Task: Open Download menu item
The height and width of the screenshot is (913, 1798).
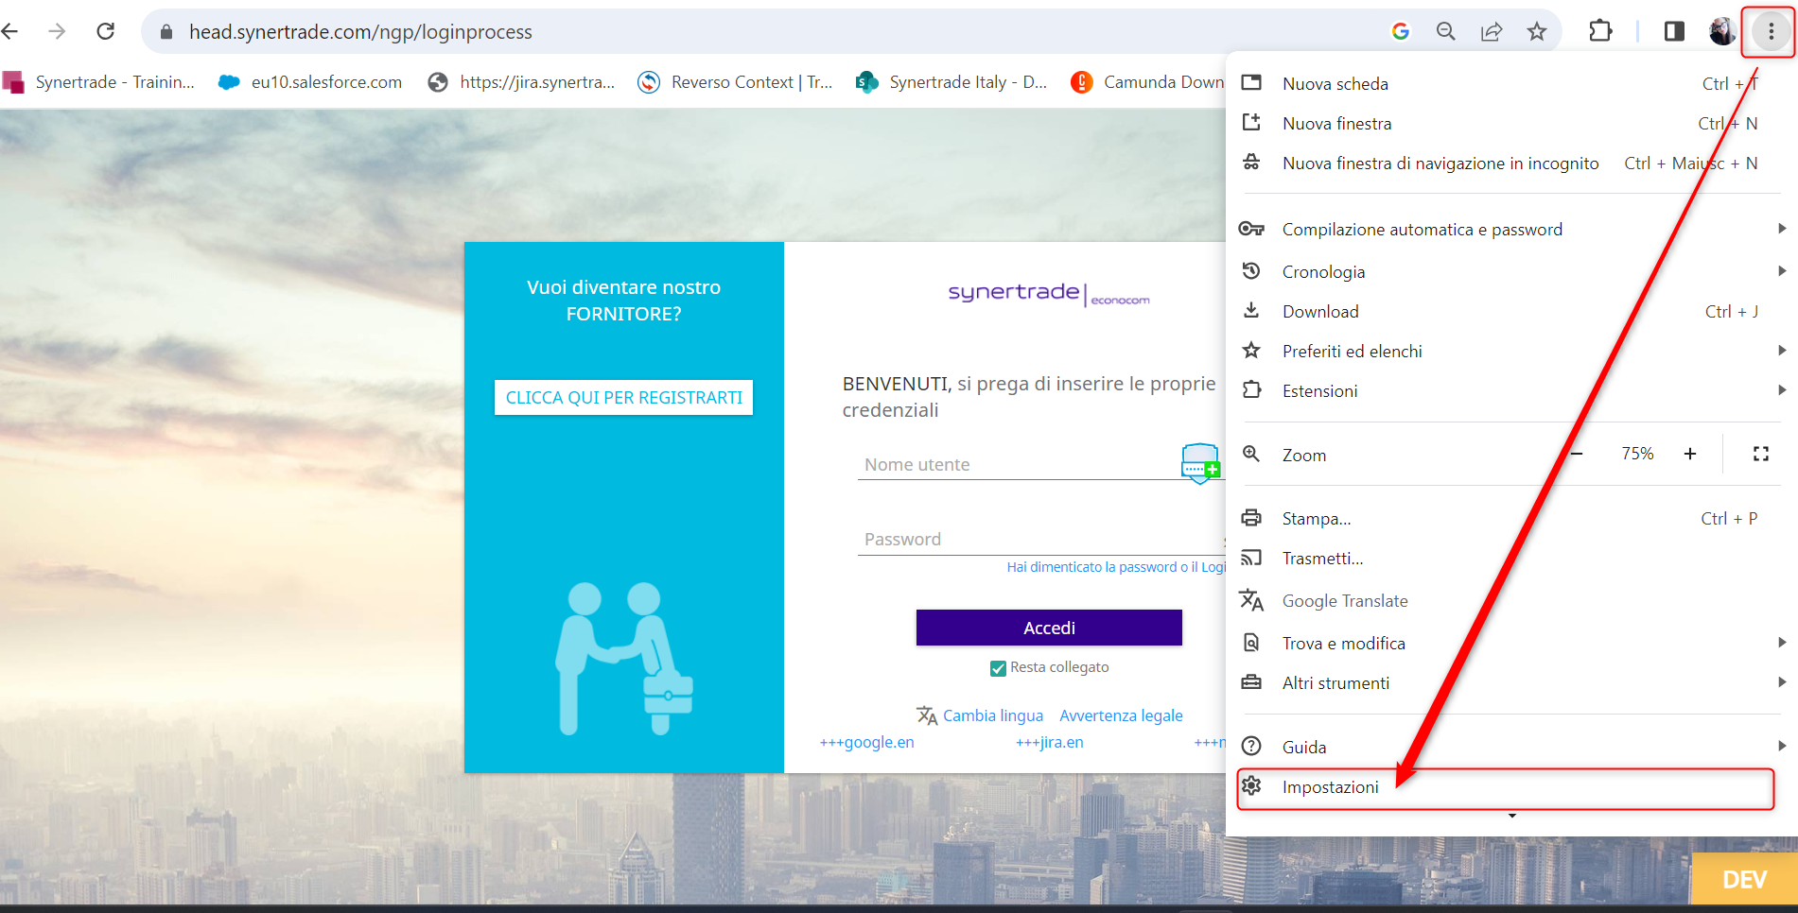Action: [x=1510, y=312]
